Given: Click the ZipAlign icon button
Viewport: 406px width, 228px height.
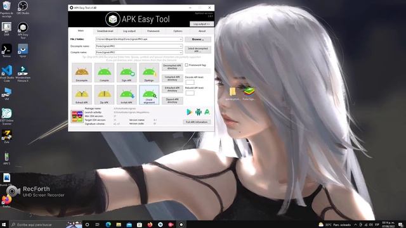Looking at the screenshot, I should (149, 73).
